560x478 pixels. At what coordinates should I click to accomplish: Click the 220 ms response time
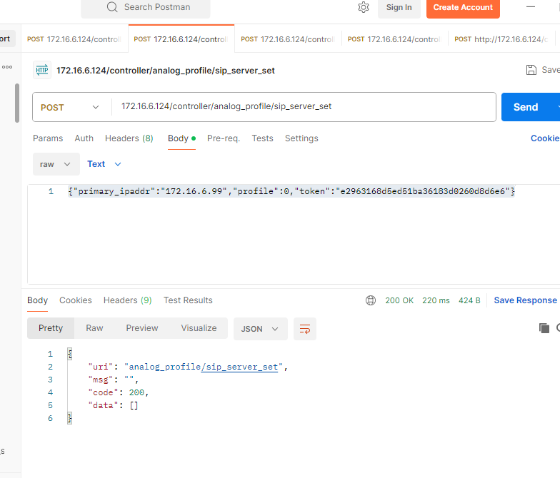click(436, 300)
